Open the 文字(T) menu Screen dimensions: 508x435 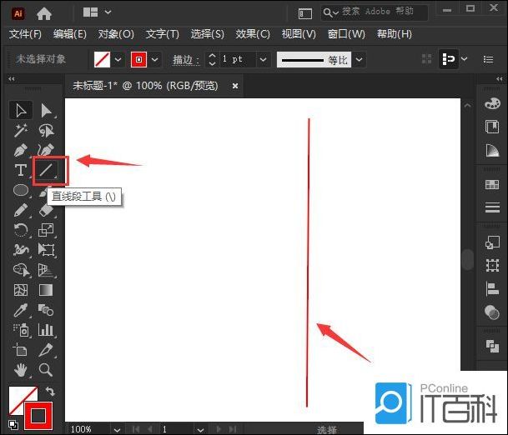(x=162, y=33)
